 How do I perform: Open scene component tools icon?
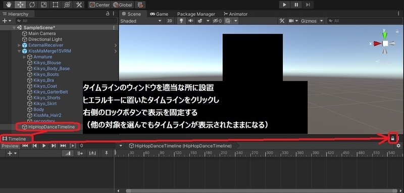click(x=282, y=21)
